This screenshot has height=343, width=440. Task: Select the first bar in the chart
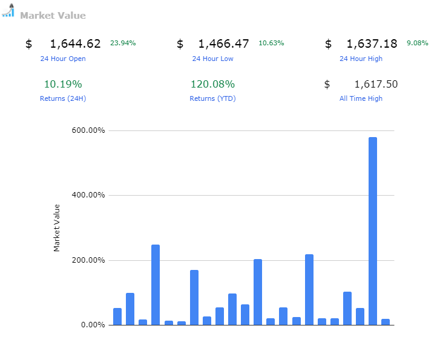(117, 316)
